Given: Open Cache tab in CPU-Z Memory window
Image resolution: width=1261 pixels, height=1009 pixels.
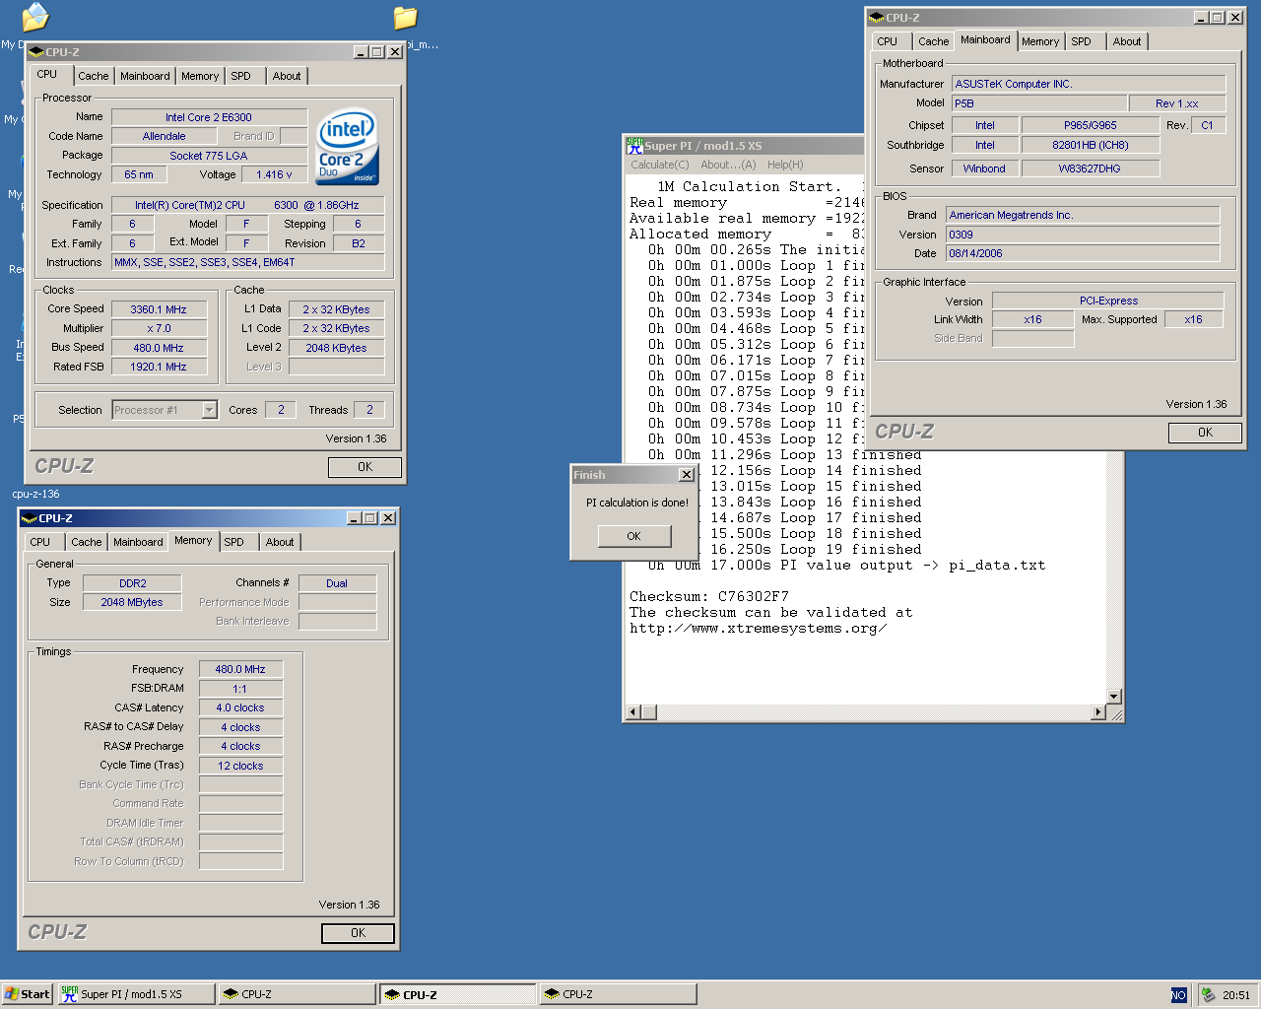Looking at the screenshot, I should point(87,542).
